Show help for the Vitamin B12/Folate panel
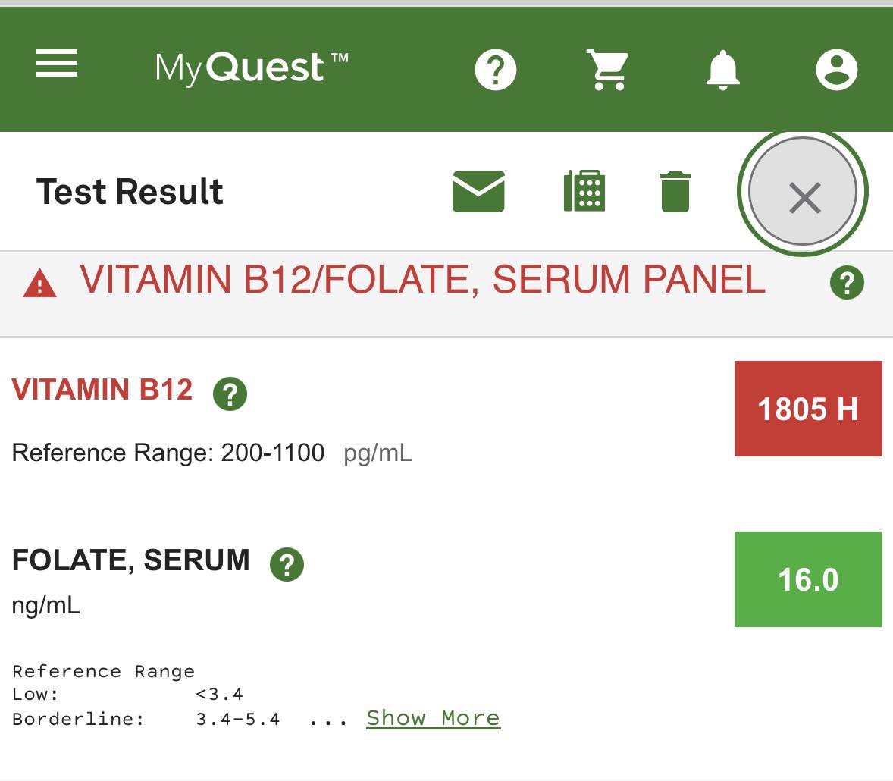This screenshot has height=781, width=893. point(847,283)
